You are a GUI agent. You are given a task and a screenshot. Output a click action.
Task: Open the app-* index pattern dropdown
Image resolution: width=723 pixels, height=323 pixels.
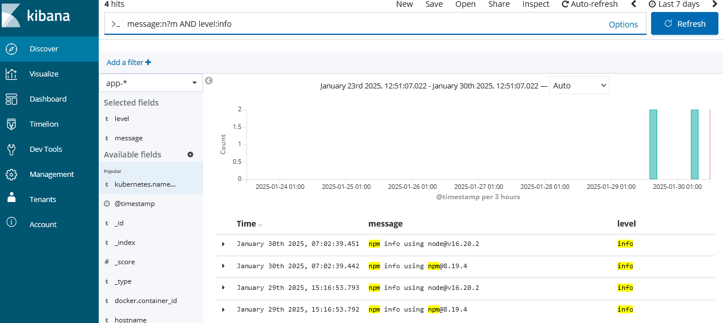(151, 83)
